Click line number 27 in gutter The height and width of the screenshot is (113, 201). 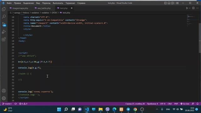pos(13,68)
